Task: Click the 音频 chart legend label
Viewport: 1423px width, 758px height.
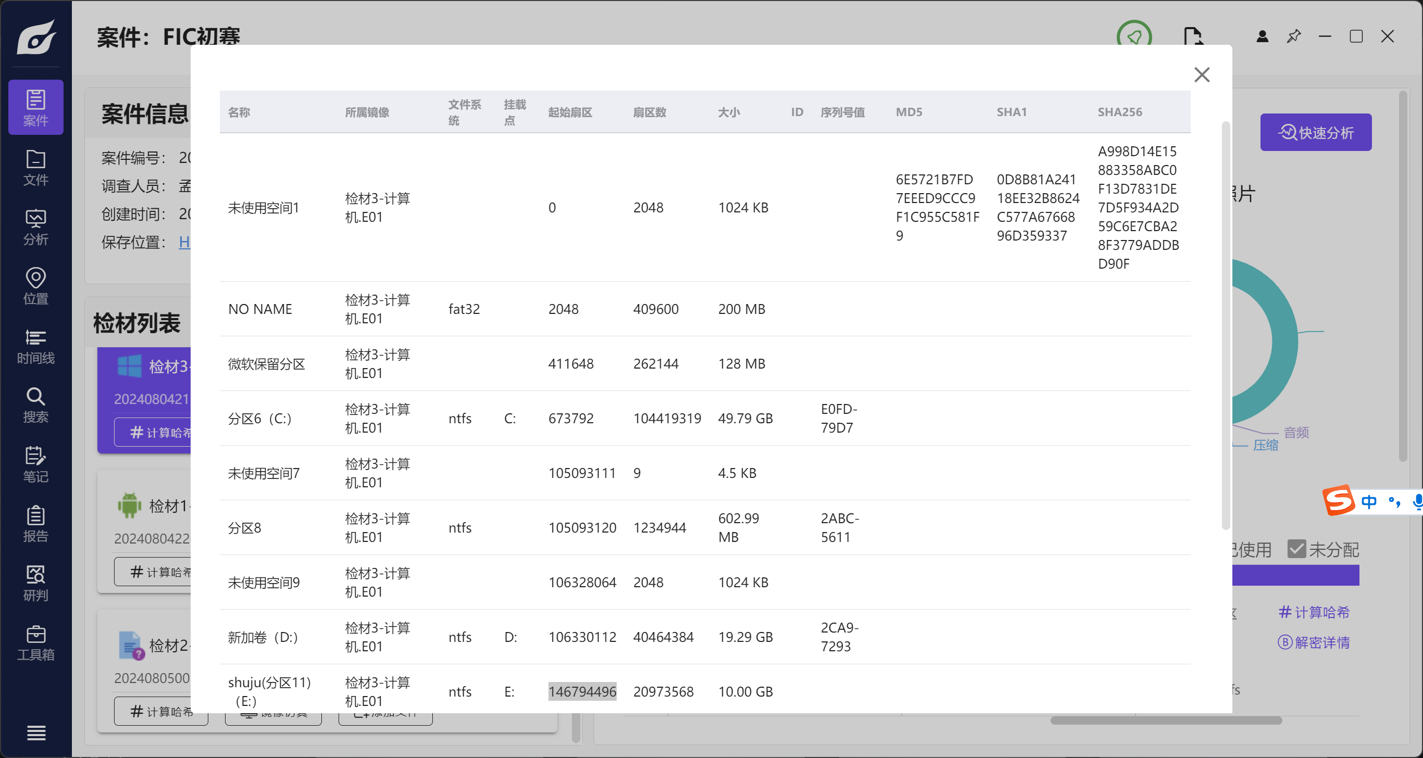Action: point(1296,432)
